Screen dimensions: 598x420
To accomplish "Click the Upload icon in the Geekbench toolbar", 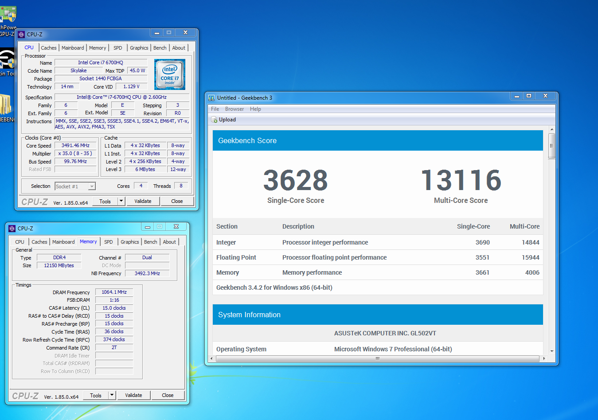I will [214, 120].
